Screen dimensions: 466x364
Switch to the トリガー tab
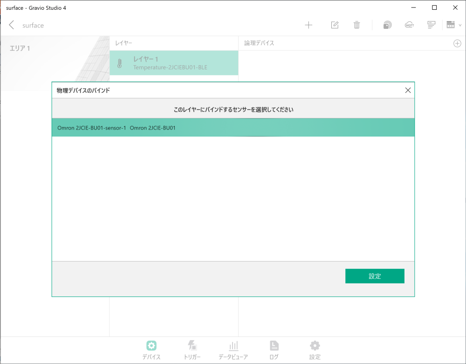pos(192,350)
